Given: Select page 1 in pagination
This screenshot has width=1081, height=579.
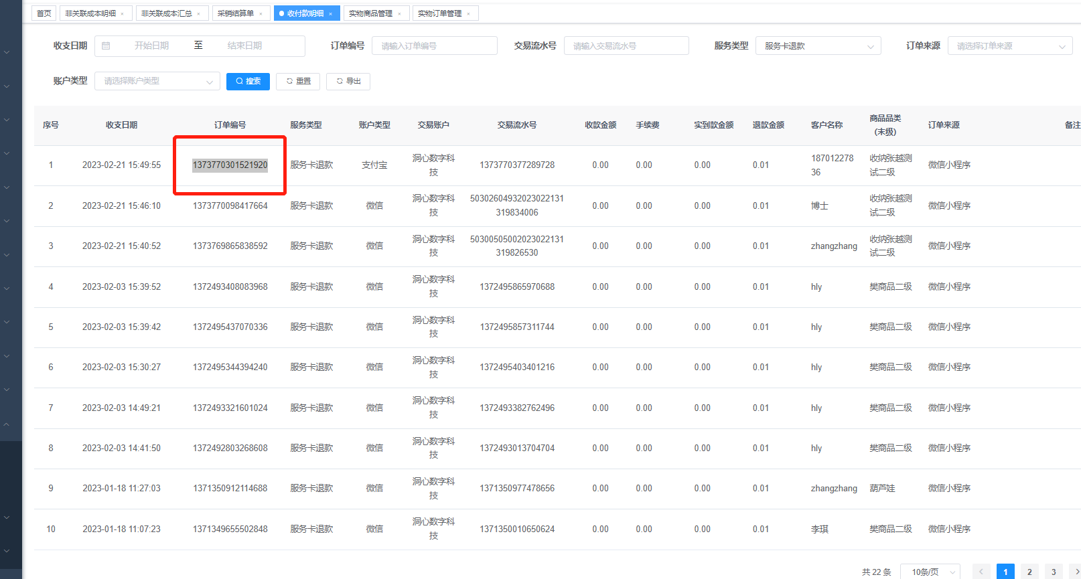Looking at the screenshot, I should [1005, 572].
